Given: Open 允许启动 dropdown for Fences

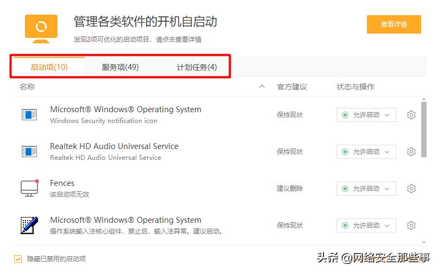Looking at the screenshot, I should (x=366, y=189).
